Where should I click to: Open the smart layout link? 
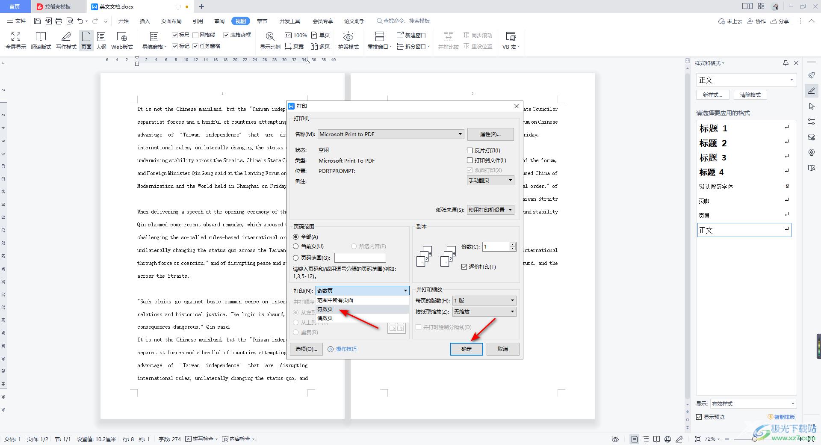pyautogui.click(x=781, y=417)
